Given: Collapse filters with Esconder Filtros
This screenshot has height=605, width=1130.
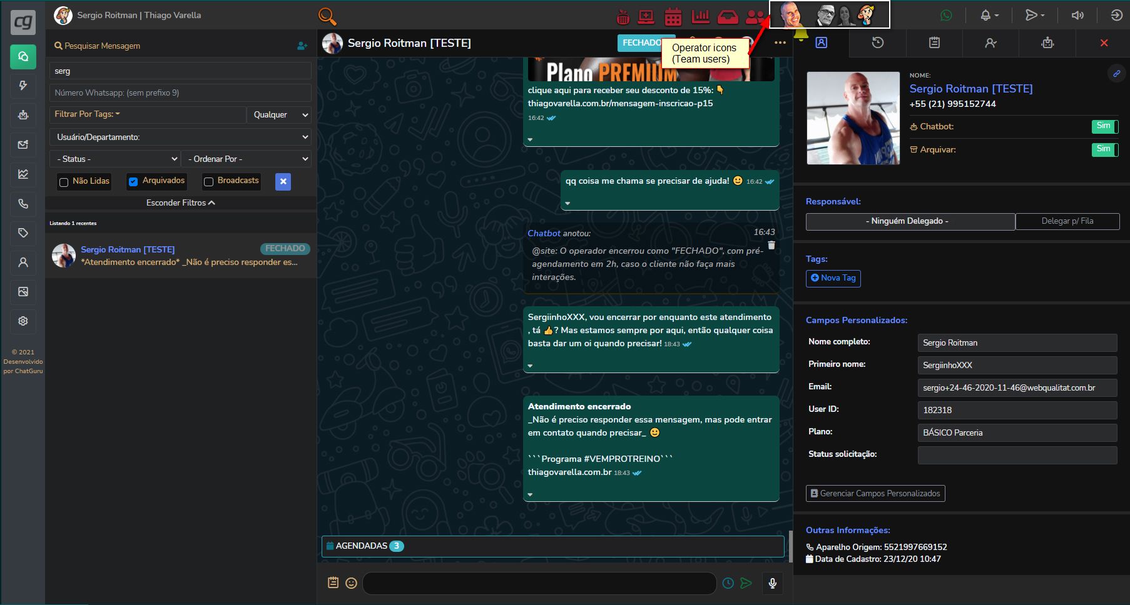Looking at the screenshot, I should pos(180,203).
